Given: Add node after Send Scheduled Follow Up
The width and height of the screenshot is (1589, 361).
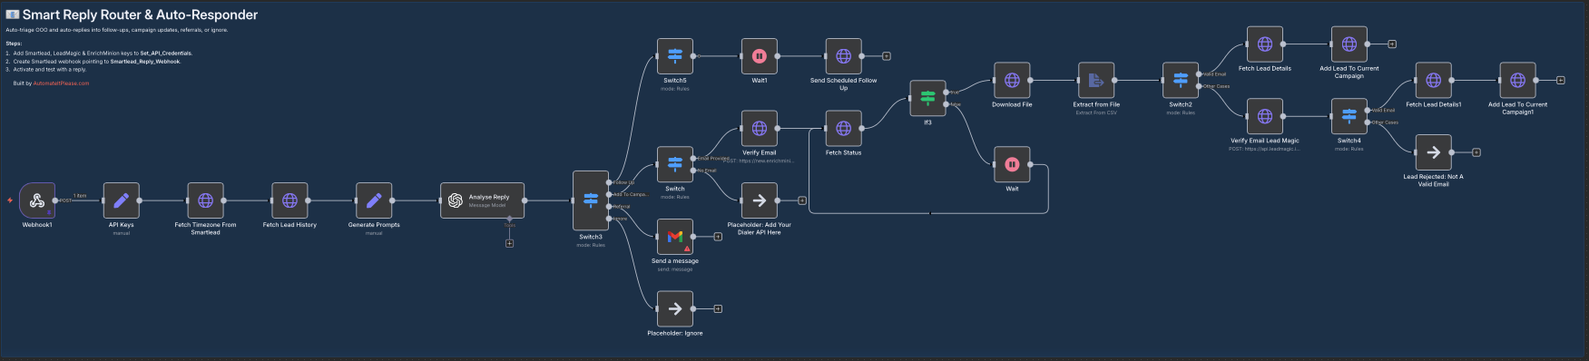Looking at the screenshot, I should pos(887,56).
